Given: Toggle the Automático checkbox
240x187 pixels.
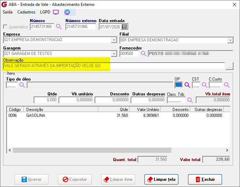Looking at the screenshot, I should point(5,27).
